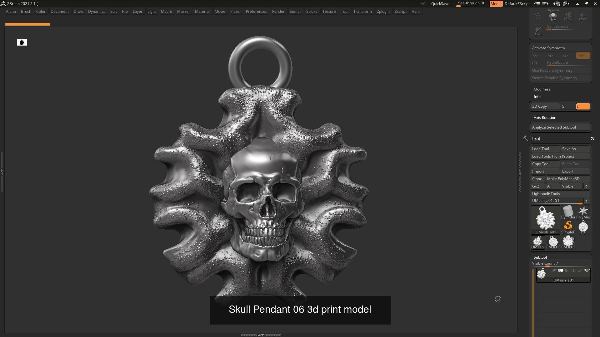Open the Transform menu
The width and height of the screenshot is (600, 337).
click(x=362, y=12)
